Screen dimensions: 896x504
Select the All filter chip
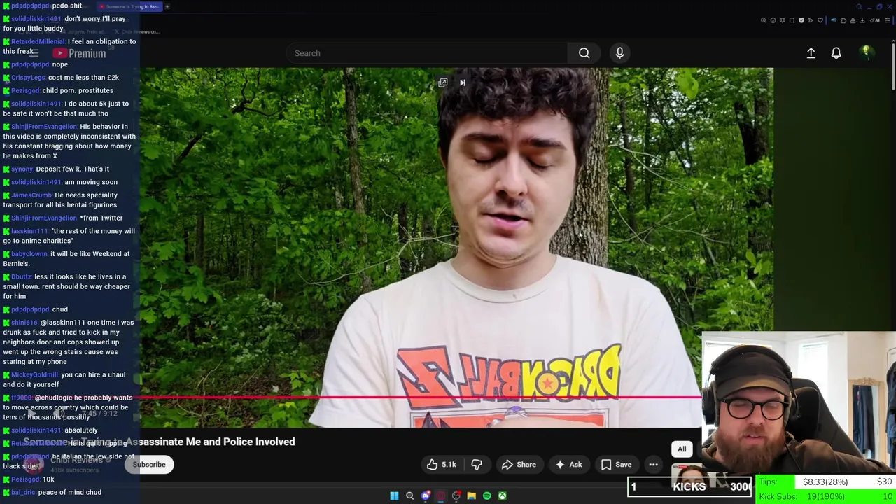(x=682, y=449)
